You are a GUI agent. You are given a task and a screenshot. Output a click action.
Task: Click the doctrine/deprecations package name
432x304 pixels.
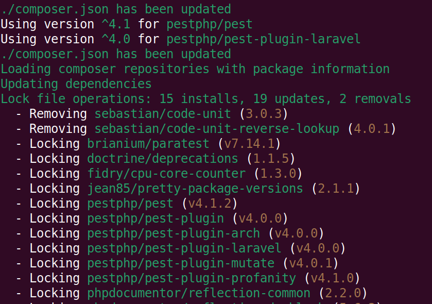pos(163,159)
